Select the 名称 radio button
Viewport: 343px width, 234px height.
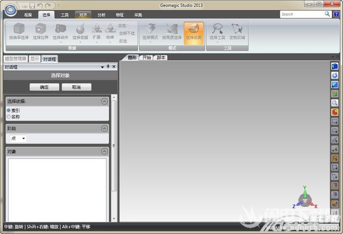9,117
